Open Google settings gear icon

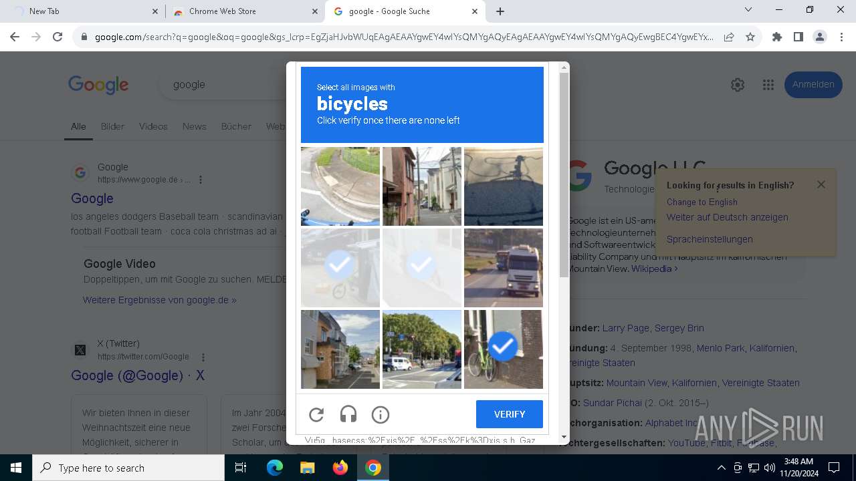[738, 85]
